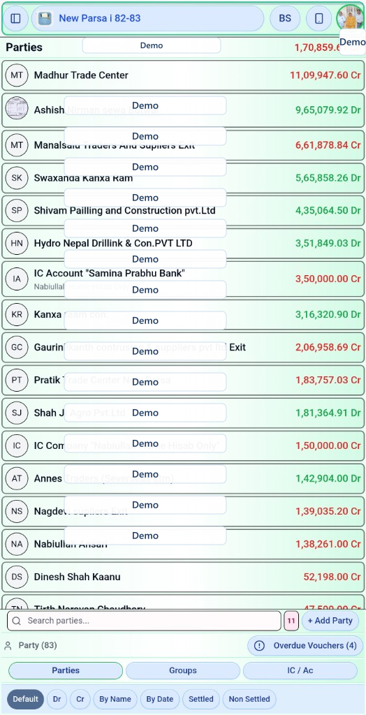Focus the Search parties input field
The width and height of the screenshot is (366, 715).
pyautogui.click(x=144, y=621)
